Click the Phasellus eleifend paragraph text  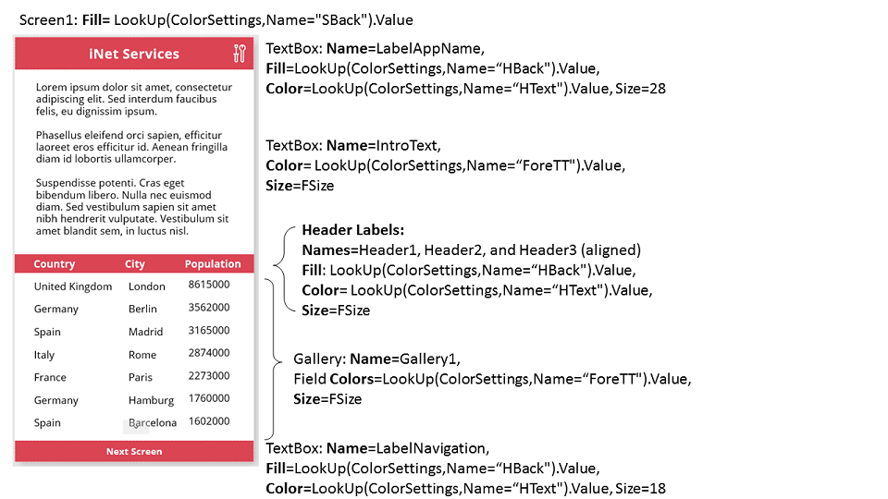(x=131, y=147)
